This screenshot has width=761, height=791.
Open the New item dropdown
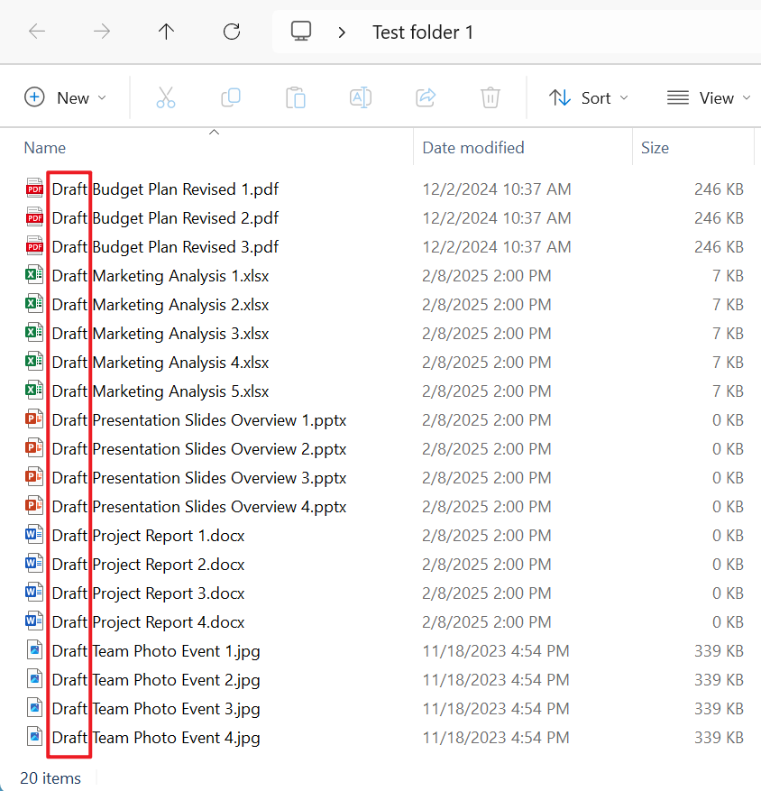click(x=66, y=98)
